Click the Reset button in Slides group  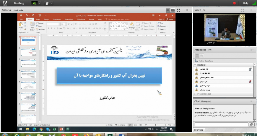tap(39, 26)
